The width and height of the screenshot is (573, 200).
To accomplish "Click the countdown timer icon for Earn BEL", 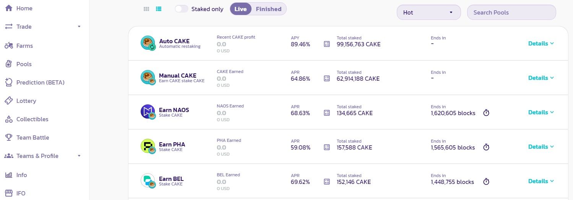I will pyautogui.click(x=486, y=182).
